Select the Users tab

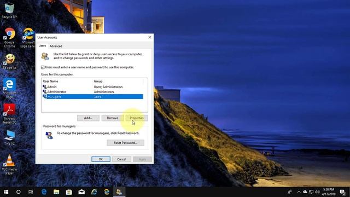[42, 45]
